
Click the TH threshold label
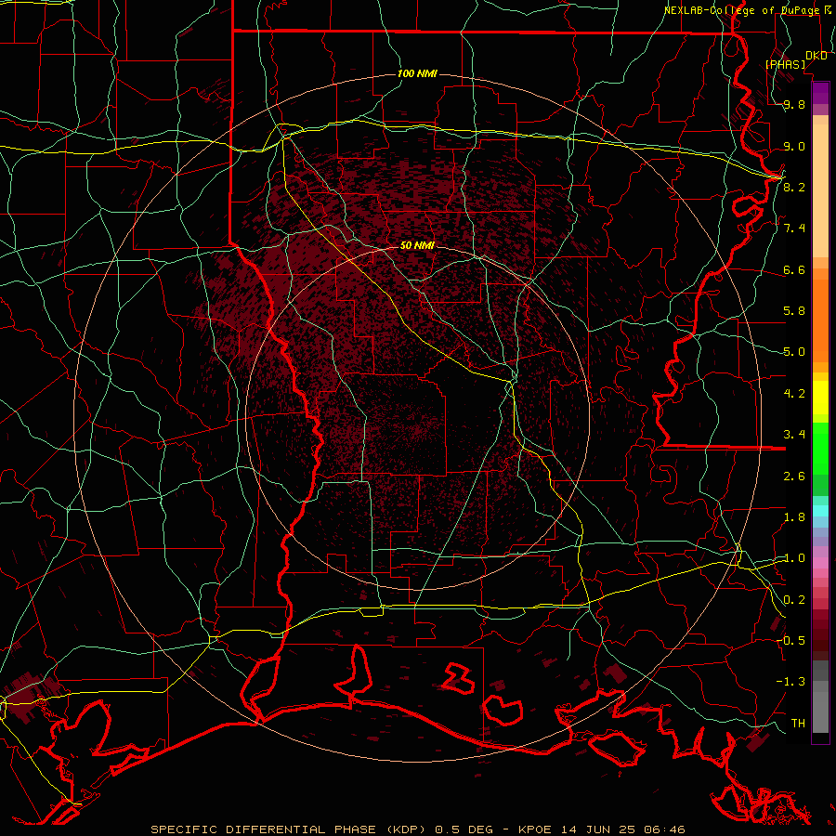pyautogui.click(x=798, y=723)
